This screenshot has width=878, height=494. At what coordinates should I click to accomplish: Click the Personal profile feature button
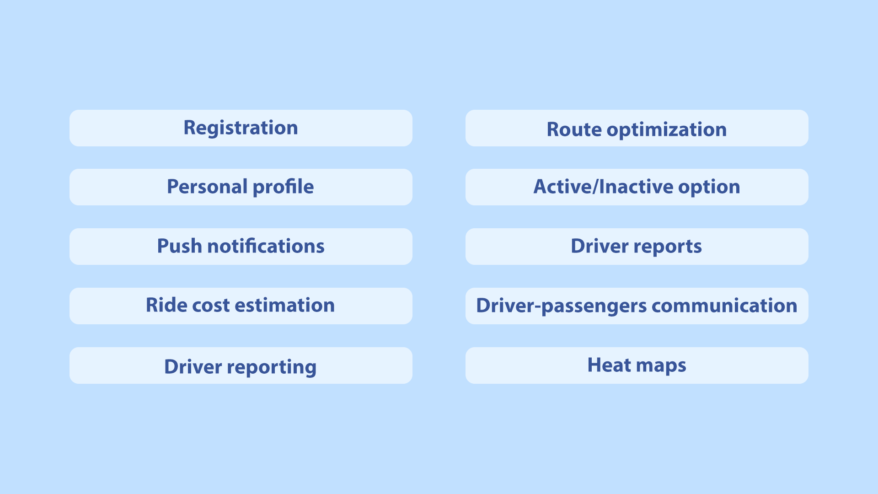pyautogui.click(x=241, y=186)
